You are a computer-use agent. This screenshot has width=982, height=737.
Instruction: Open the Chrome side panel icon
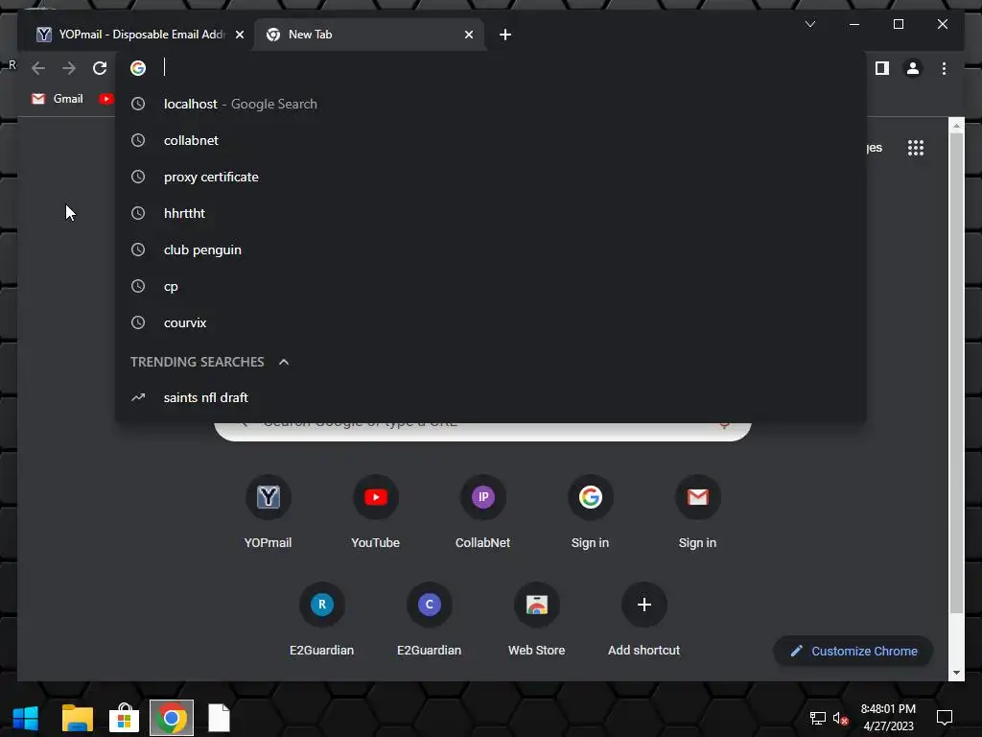[x=882, y=68]
